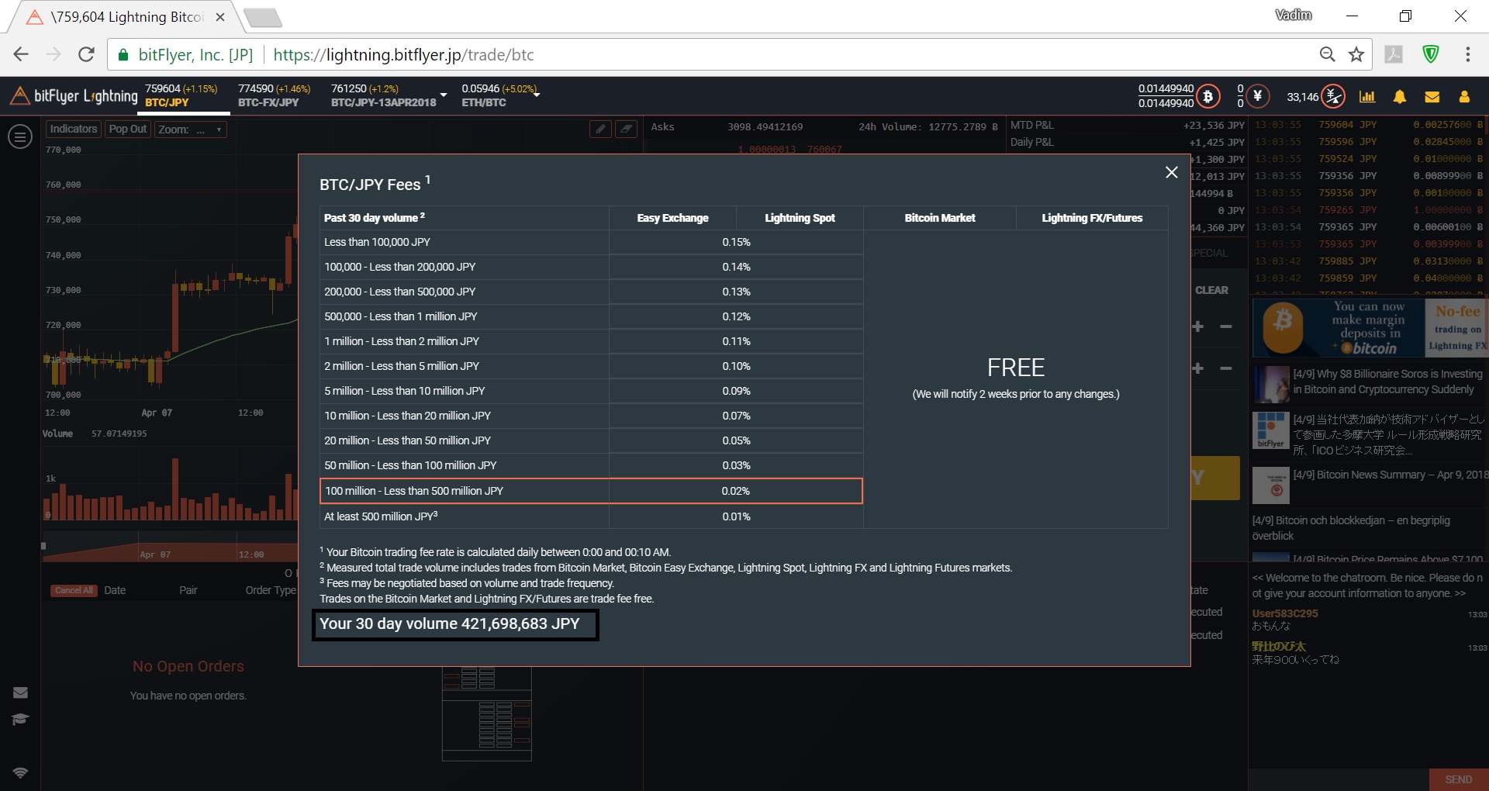Open the green shield extension
1489x791 pixels.
click(1431, 54)
